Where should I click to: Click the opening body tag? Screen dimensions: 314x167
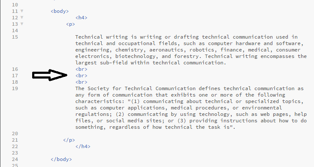(60, 11)
